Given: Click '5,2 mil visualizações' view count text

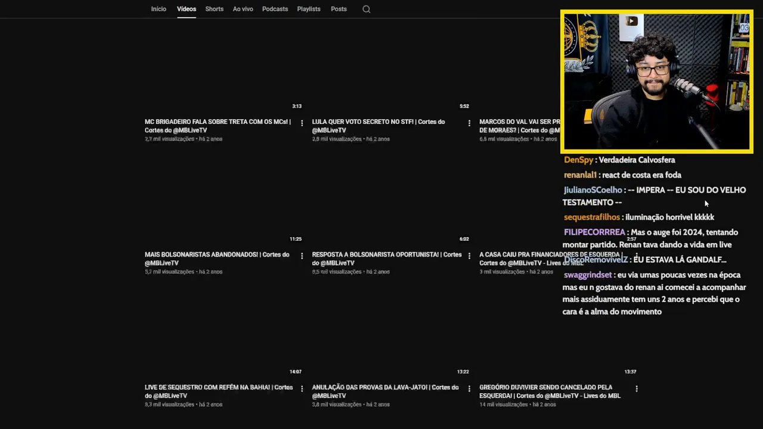Looking at the screenshot, I should tap(169, 272).
